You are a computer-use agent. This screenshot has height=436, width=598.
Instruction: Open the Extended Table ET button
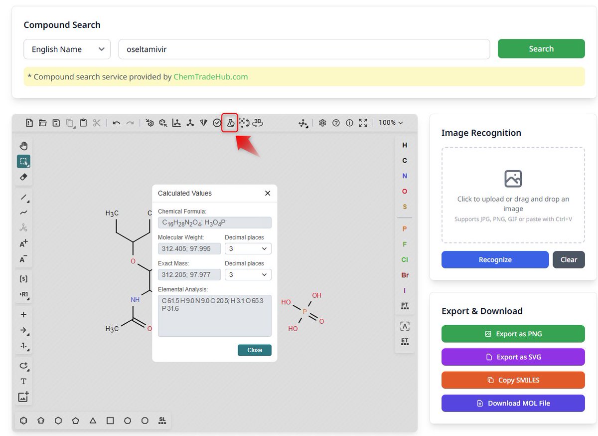pyautogui.click(x=405, y=342)
